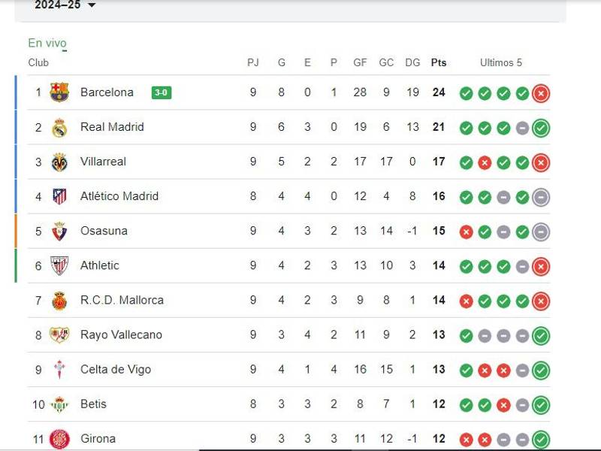The height and width of the screenshot is (451, 601).
Task: Click Real Madrid's most recent win icon
Action: click(x=541, y=128)
